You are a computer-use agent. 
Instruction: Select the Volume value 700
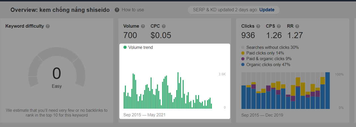[x=130, y=35]
